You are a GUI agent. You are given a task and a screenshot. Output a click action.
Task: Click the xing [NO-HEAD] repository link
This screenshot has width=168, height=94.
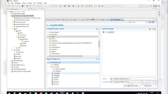[x=57, y=25]
